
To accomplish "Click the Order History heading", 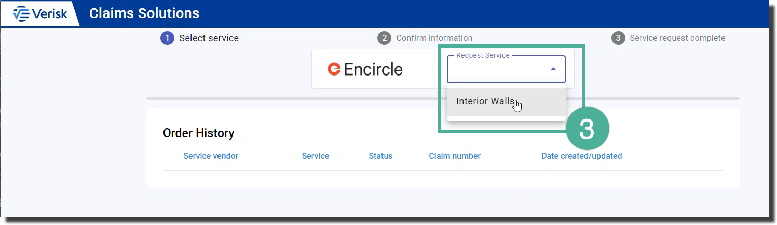I will 199,133.
